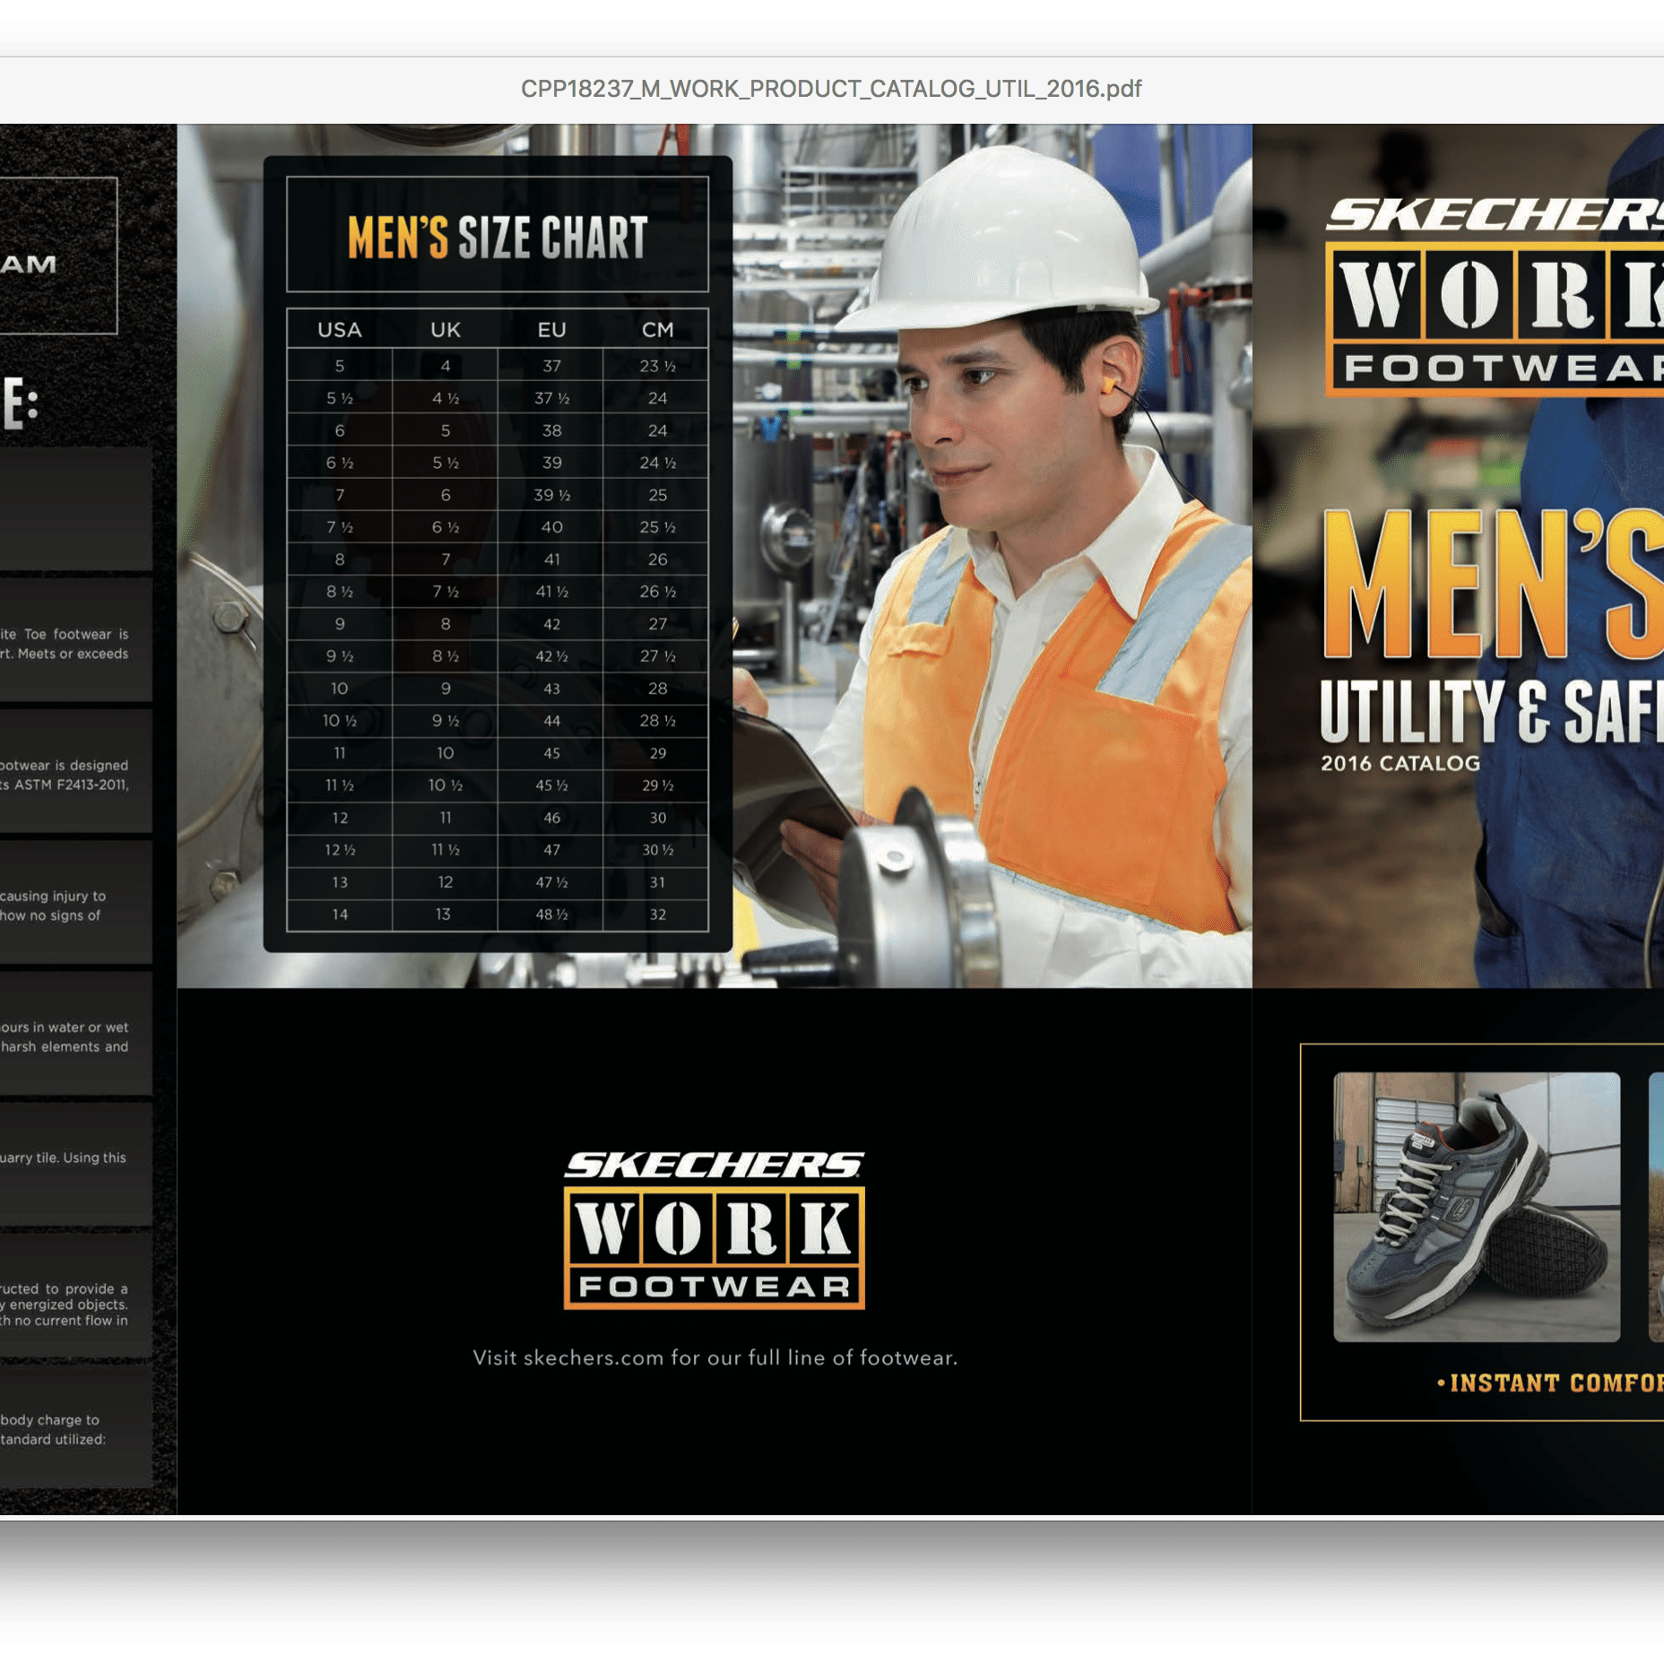The height and width of the screenshot is (1664, 1664).
Task: Click the large orange MEN'S cover title
Action: (x=1494, y=585)
